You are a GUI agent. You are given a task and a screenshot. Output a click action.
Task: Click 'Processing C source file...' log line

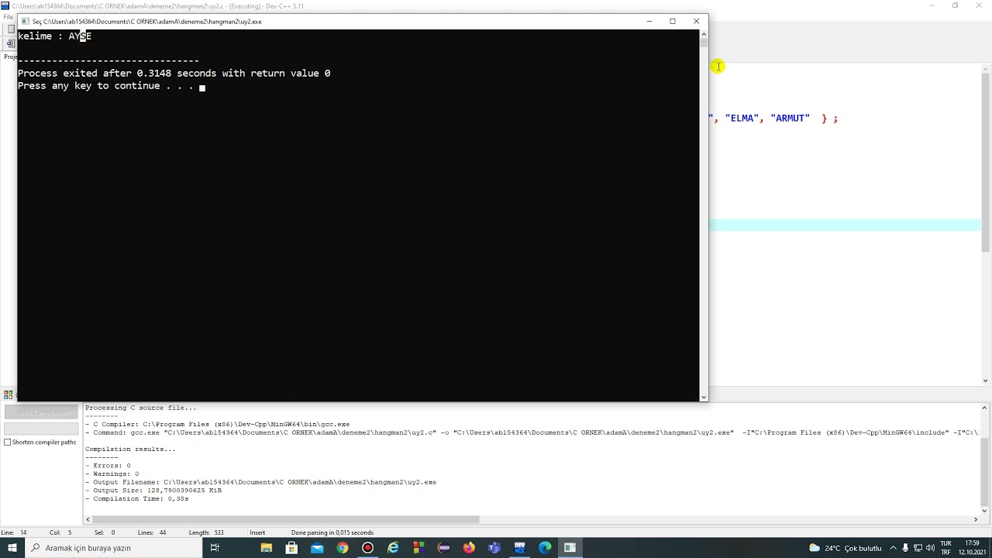tap(140, 408)
